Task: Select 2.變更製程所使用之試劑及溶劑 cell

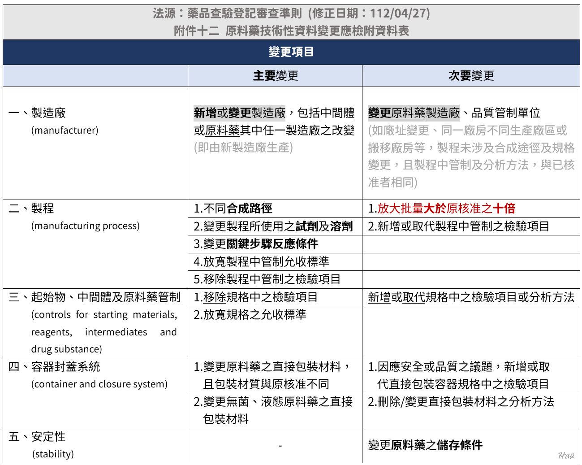Action: [x=273, y=226]
